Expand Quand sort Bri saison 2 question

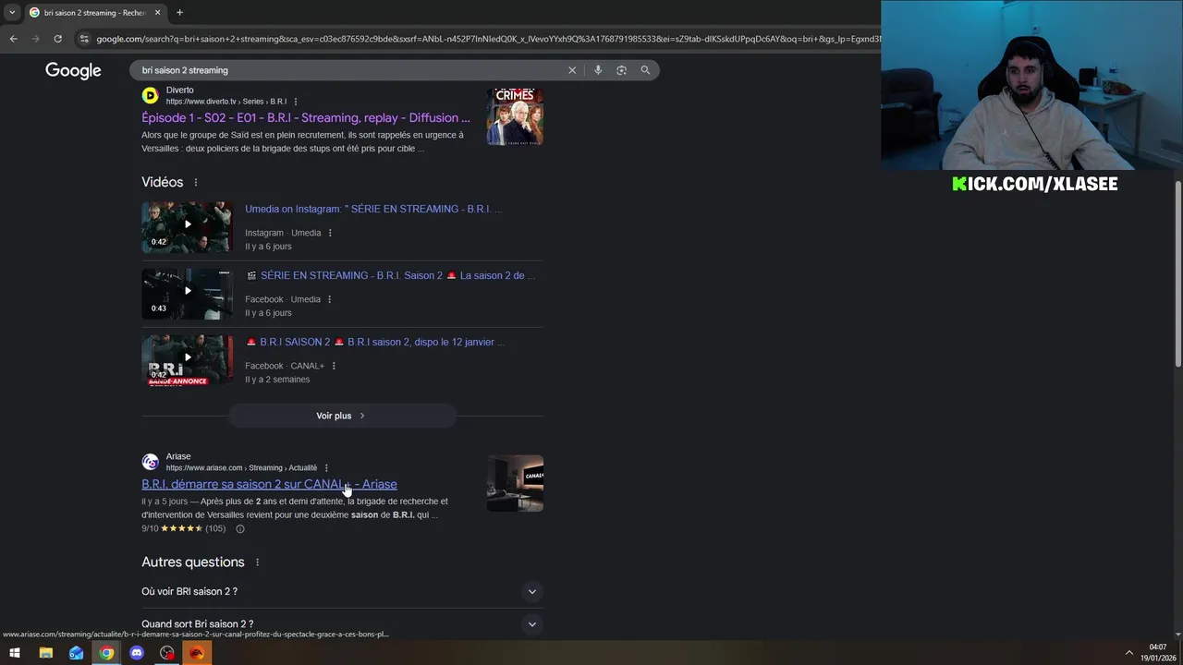(x=342, y=624)
